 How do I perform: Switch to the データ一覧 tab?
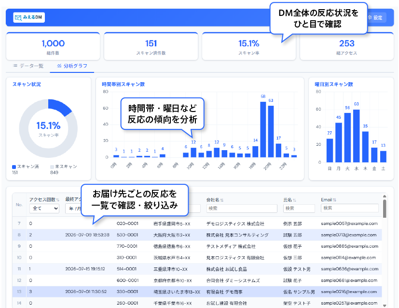(x=28, y=66)
